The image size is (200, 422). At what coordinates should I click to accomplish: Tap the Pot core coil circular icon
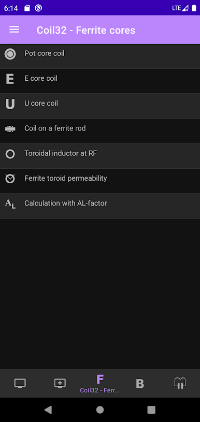pyautogui.click(x=10, y=54)
